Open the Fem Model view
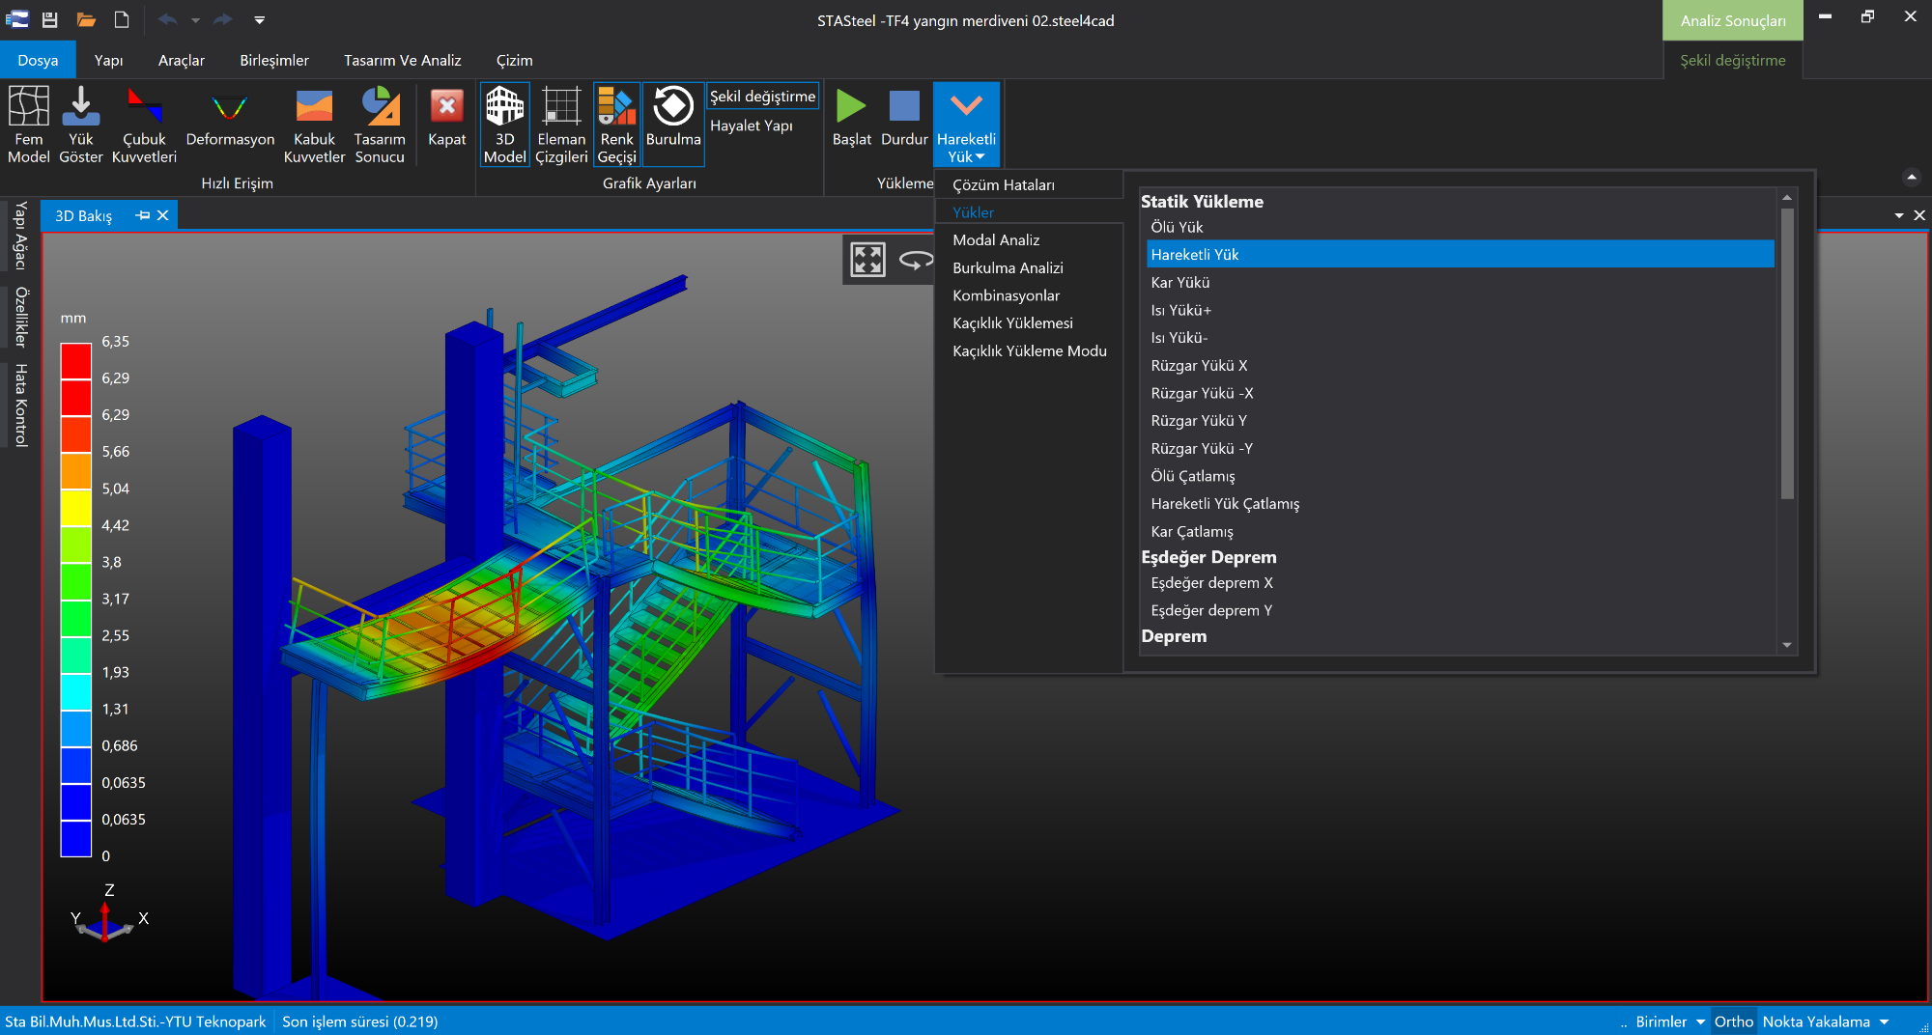The image size is (1932, 1035). 28,125
